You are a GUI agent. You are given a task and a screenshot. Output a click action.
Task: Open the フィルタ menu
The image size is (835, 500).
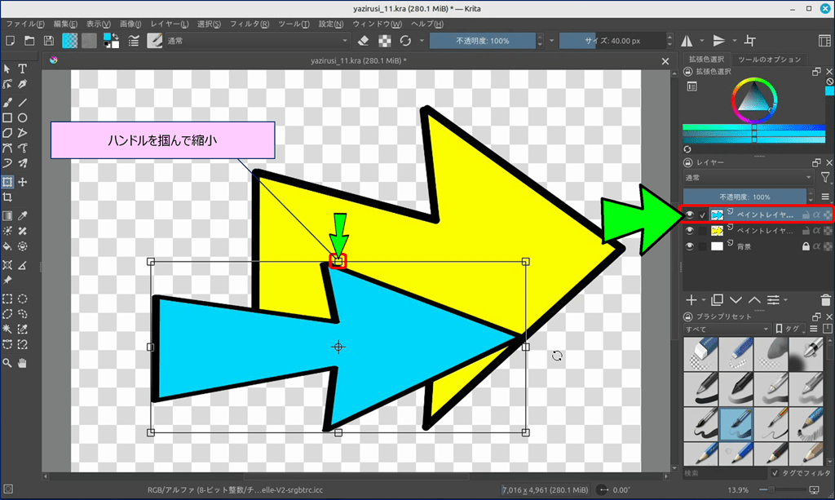point(250,24)
